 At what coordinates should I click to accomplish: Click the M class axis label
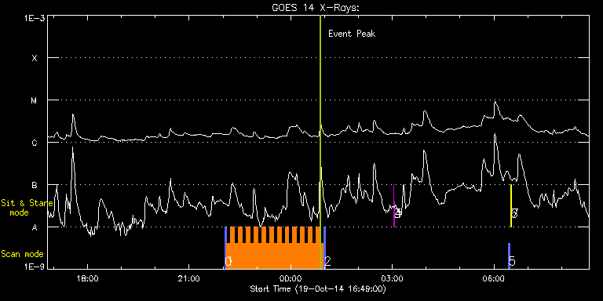pos(35,100)
